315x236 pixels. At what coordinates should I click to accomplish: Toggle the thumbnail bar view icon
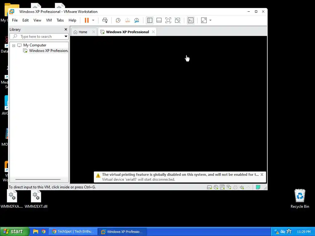[159, 20]
